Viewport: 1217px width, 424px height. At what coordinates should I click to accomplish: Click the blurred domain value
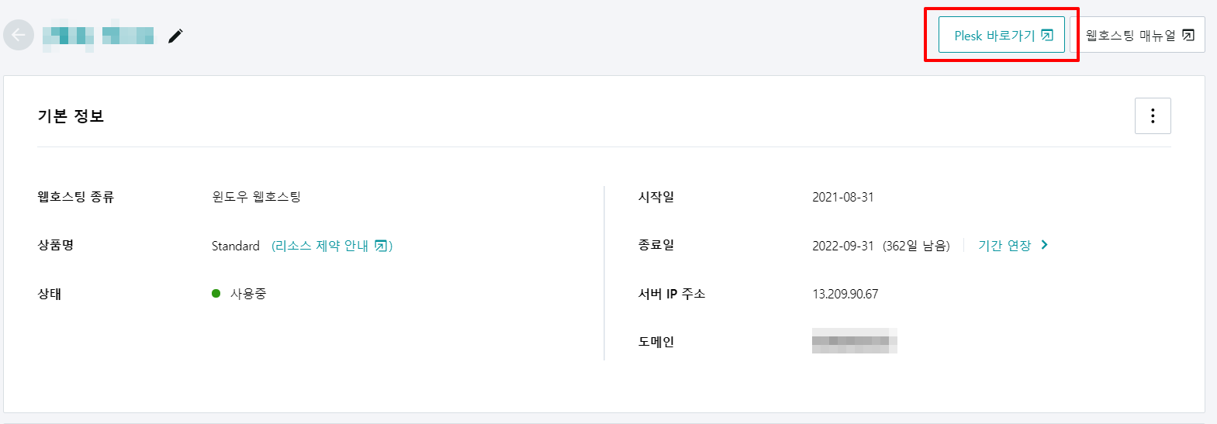855,341
